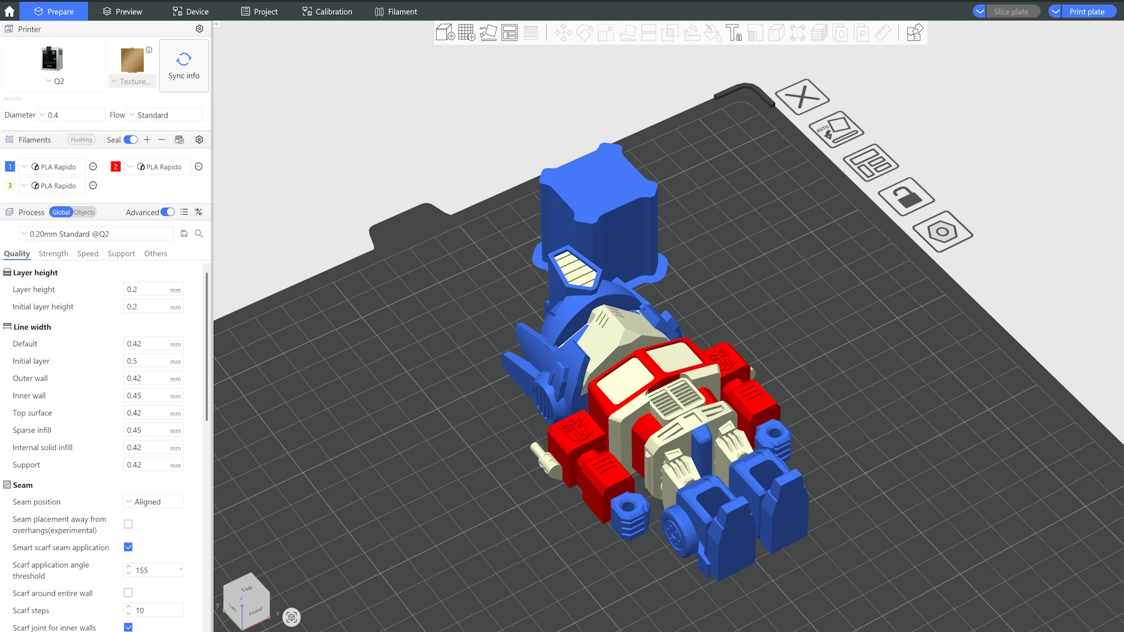Open the 0.20mm Standard @Q2 preset dropdown
This screenshot has height=632, width=1124.
coord(97,234)
